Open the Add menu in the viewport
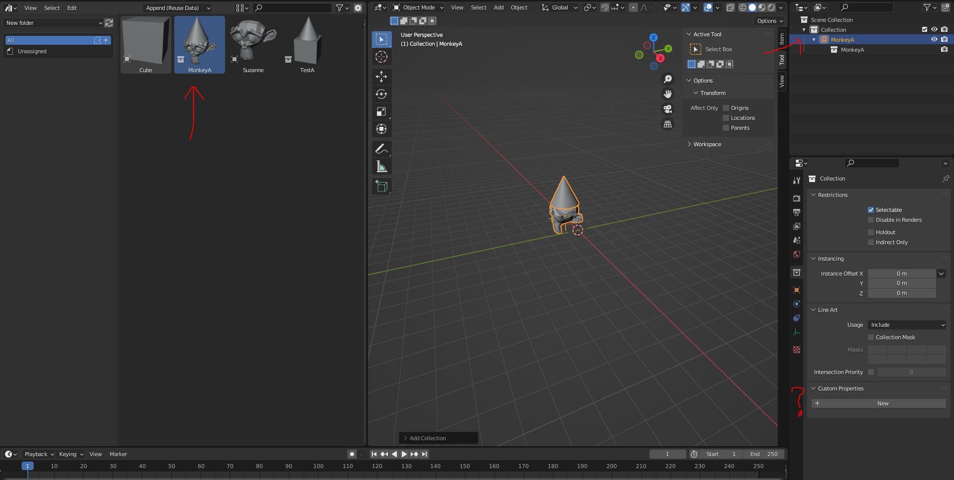 (498, 7)
